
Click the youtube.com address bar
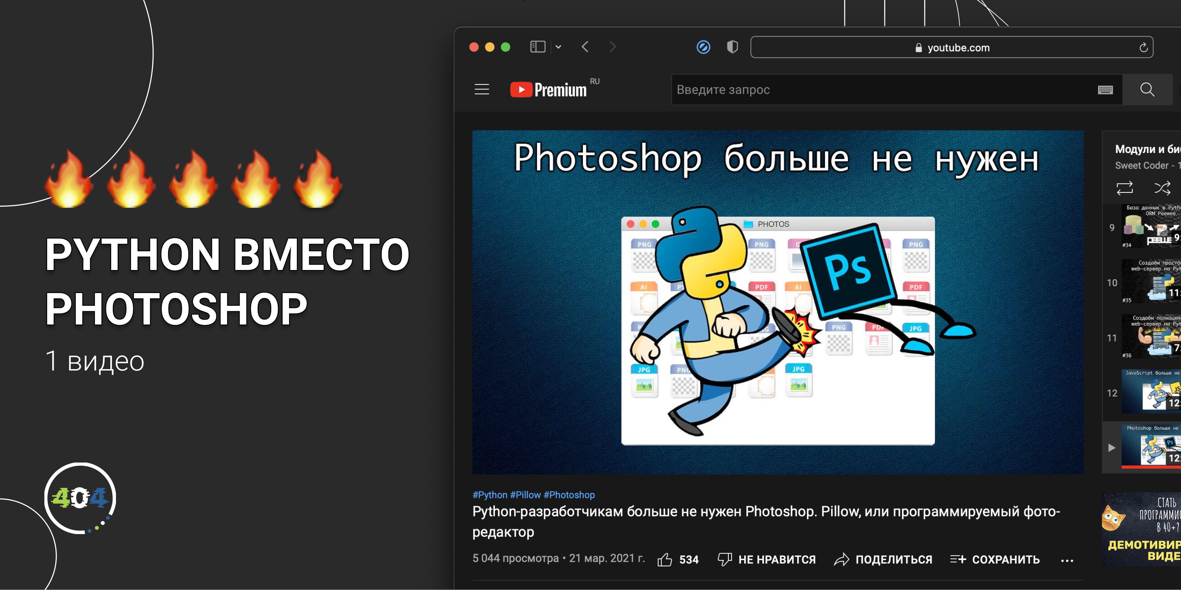click(x=952, y=47)
